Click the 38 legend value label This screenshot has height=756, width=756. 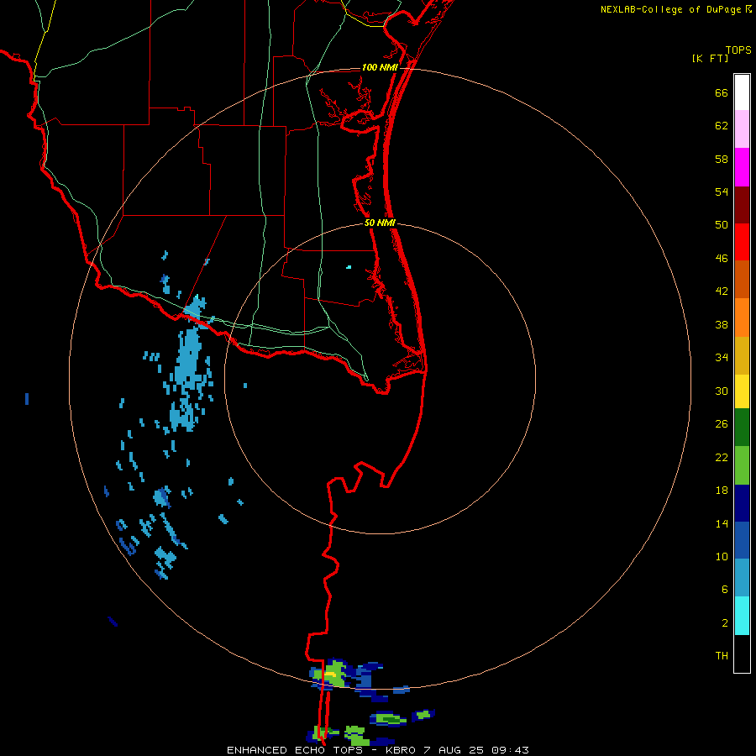722,324
